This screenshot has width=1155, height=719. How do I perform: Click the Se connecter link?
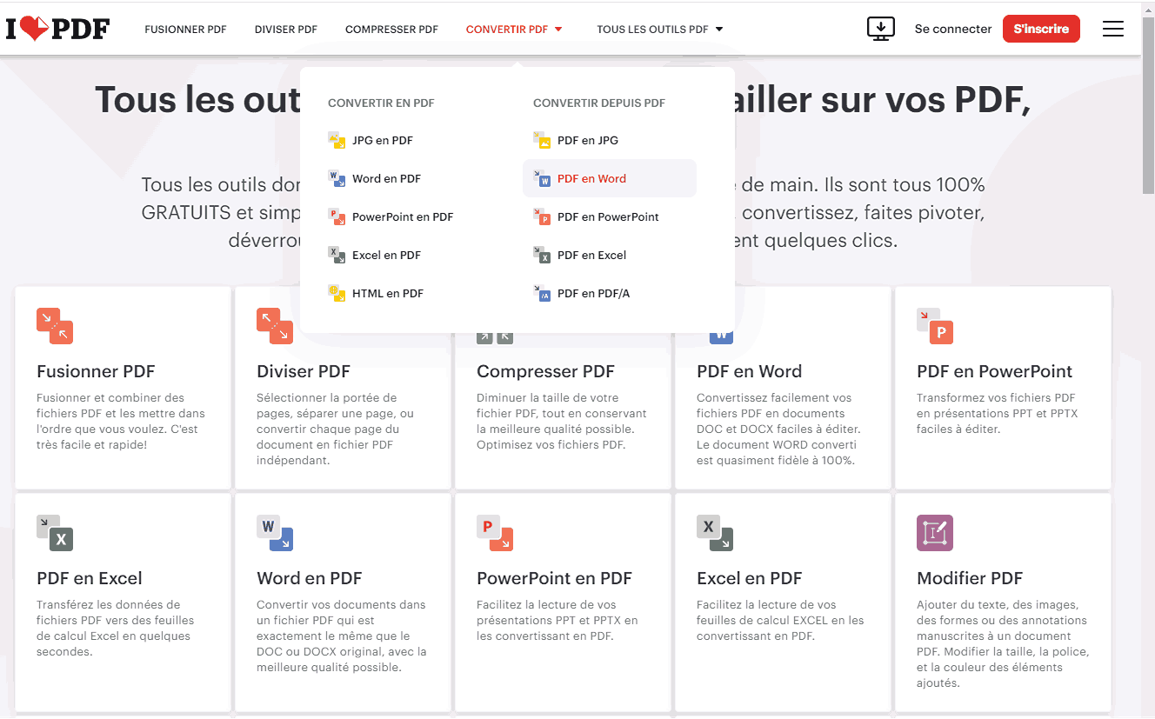tap(953, 29)
